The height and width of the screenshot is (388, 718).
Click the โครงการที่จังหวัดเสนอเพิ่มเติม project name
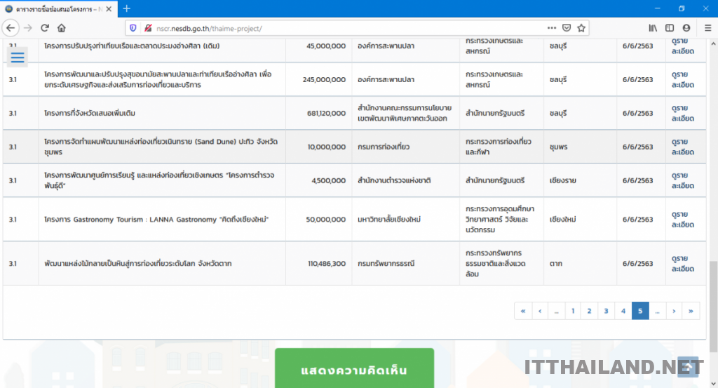pyautogui.click(x=90, y=113)
